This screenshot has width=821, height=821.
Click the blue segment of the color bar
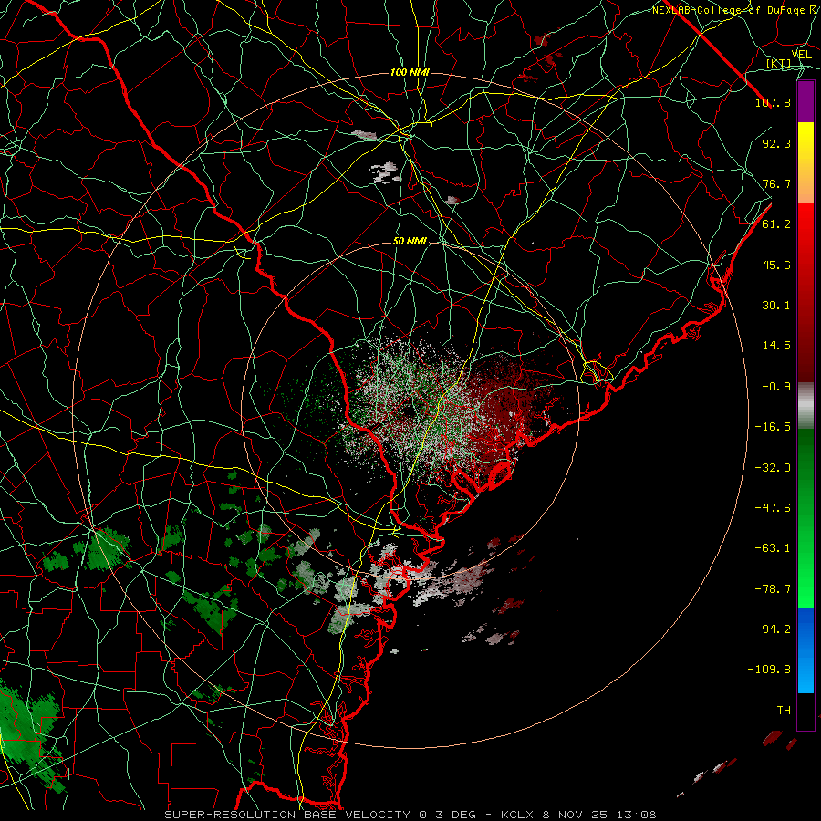point(805,650)
